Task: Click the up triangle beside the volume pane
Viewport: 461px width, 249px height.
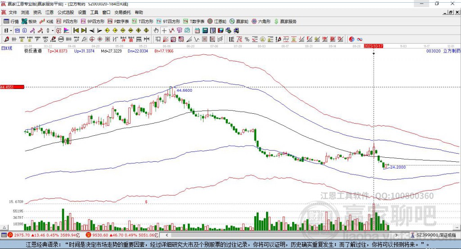Action: pyautogui.click(x=4, y=227)
